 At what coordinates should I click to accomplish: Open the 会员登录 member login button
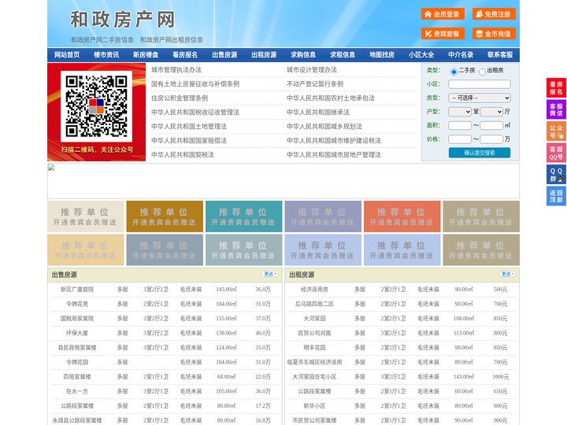(443, 14)
